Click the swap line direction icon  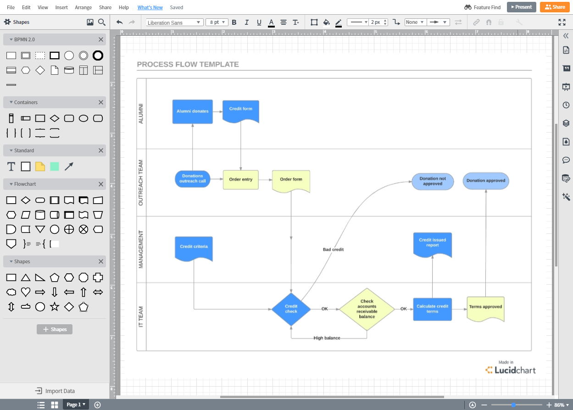click(x=458, y=22)
